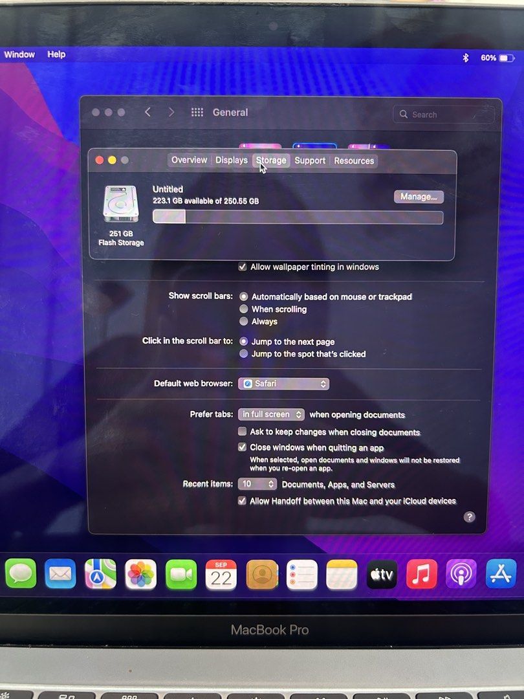Select When scrolling scroll bar option
This screenshot has width=524, height=699.
tap(244, 309)
